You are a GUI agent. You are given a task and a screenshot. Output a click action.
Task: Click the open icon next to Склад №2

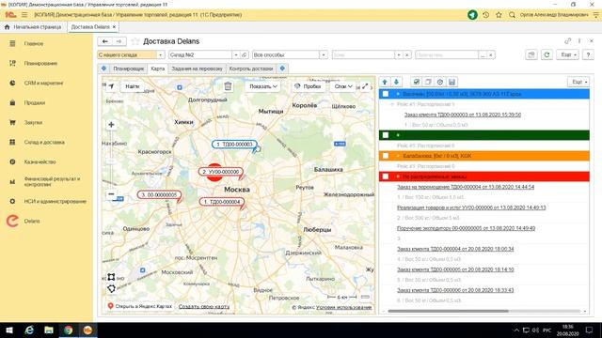245,54
